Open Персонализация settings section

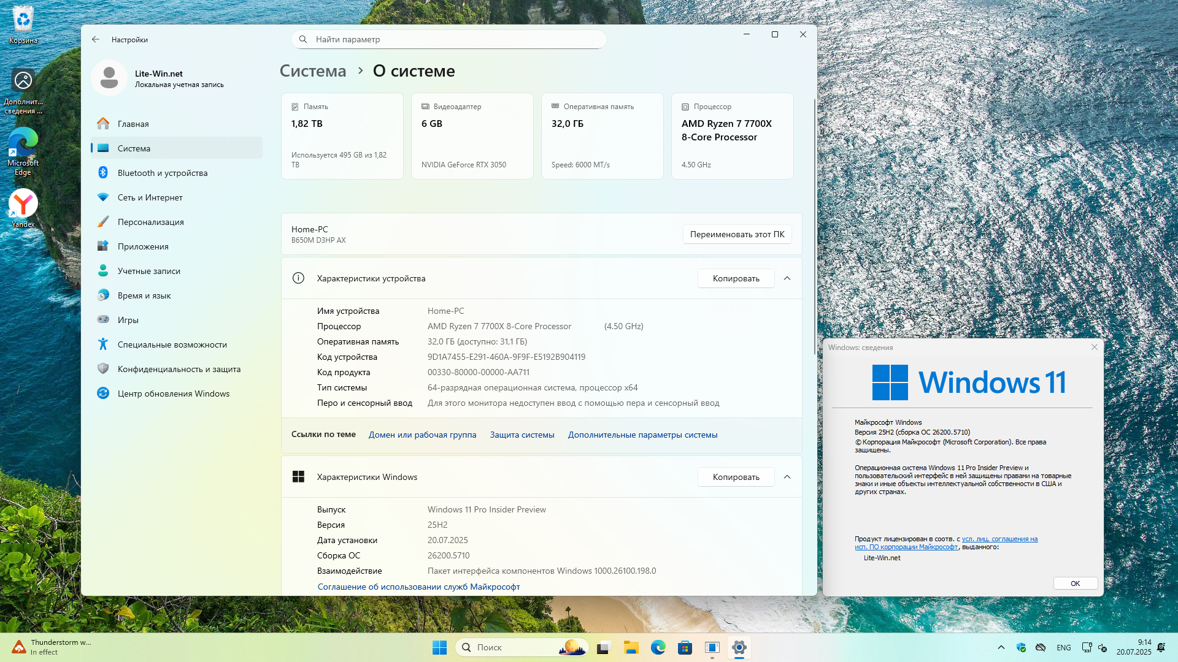[150, 222]
